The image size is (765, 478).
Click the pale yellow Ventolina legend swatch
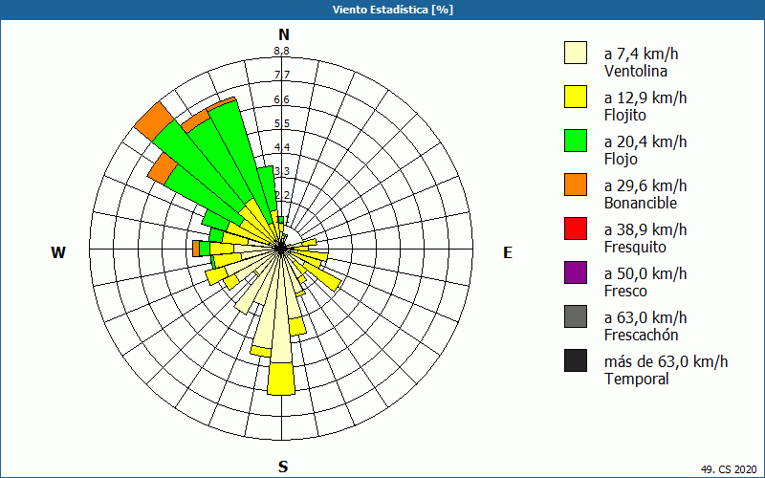click(x=576, y=53)
